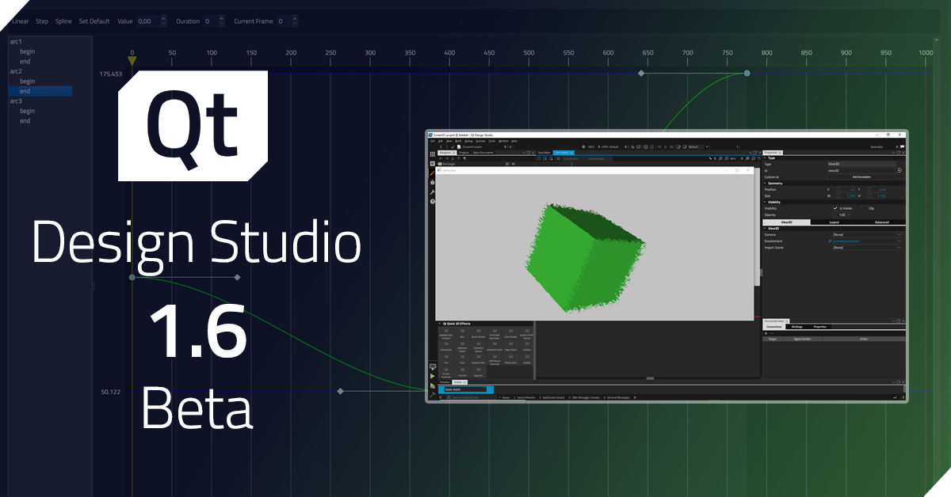Click the Opacity spin box up arrow
Viewport: 951px width, 497px height.
point(835,212)
